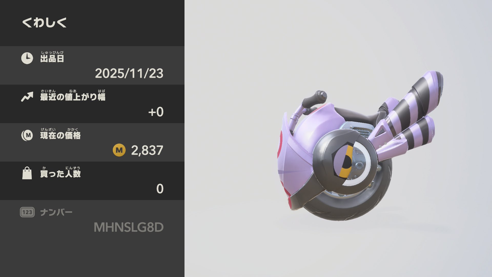Select the 出品日 row label

[x=52, y=58]
